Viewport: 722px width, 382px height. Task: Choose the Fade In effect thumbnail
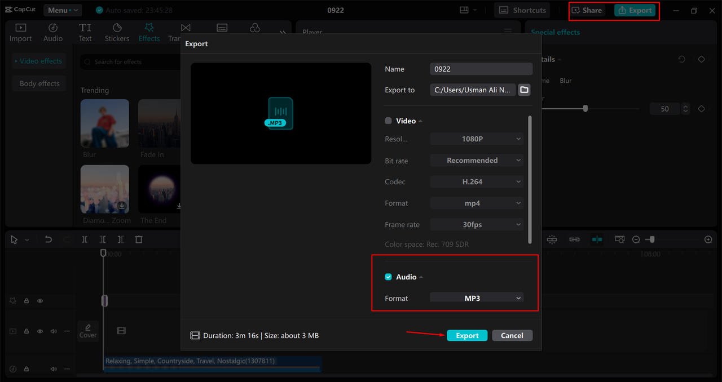click(x=159, y=124)
